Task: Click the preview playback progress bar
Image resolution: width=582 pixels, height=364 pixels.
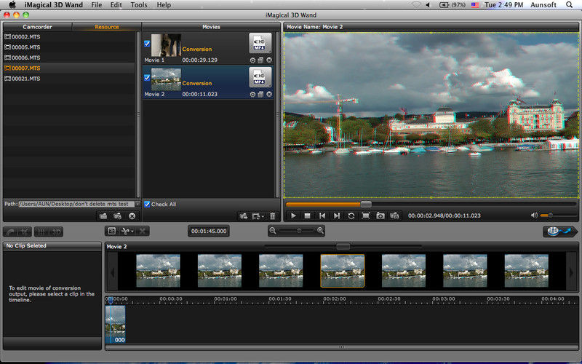Action: pos(431,204)
